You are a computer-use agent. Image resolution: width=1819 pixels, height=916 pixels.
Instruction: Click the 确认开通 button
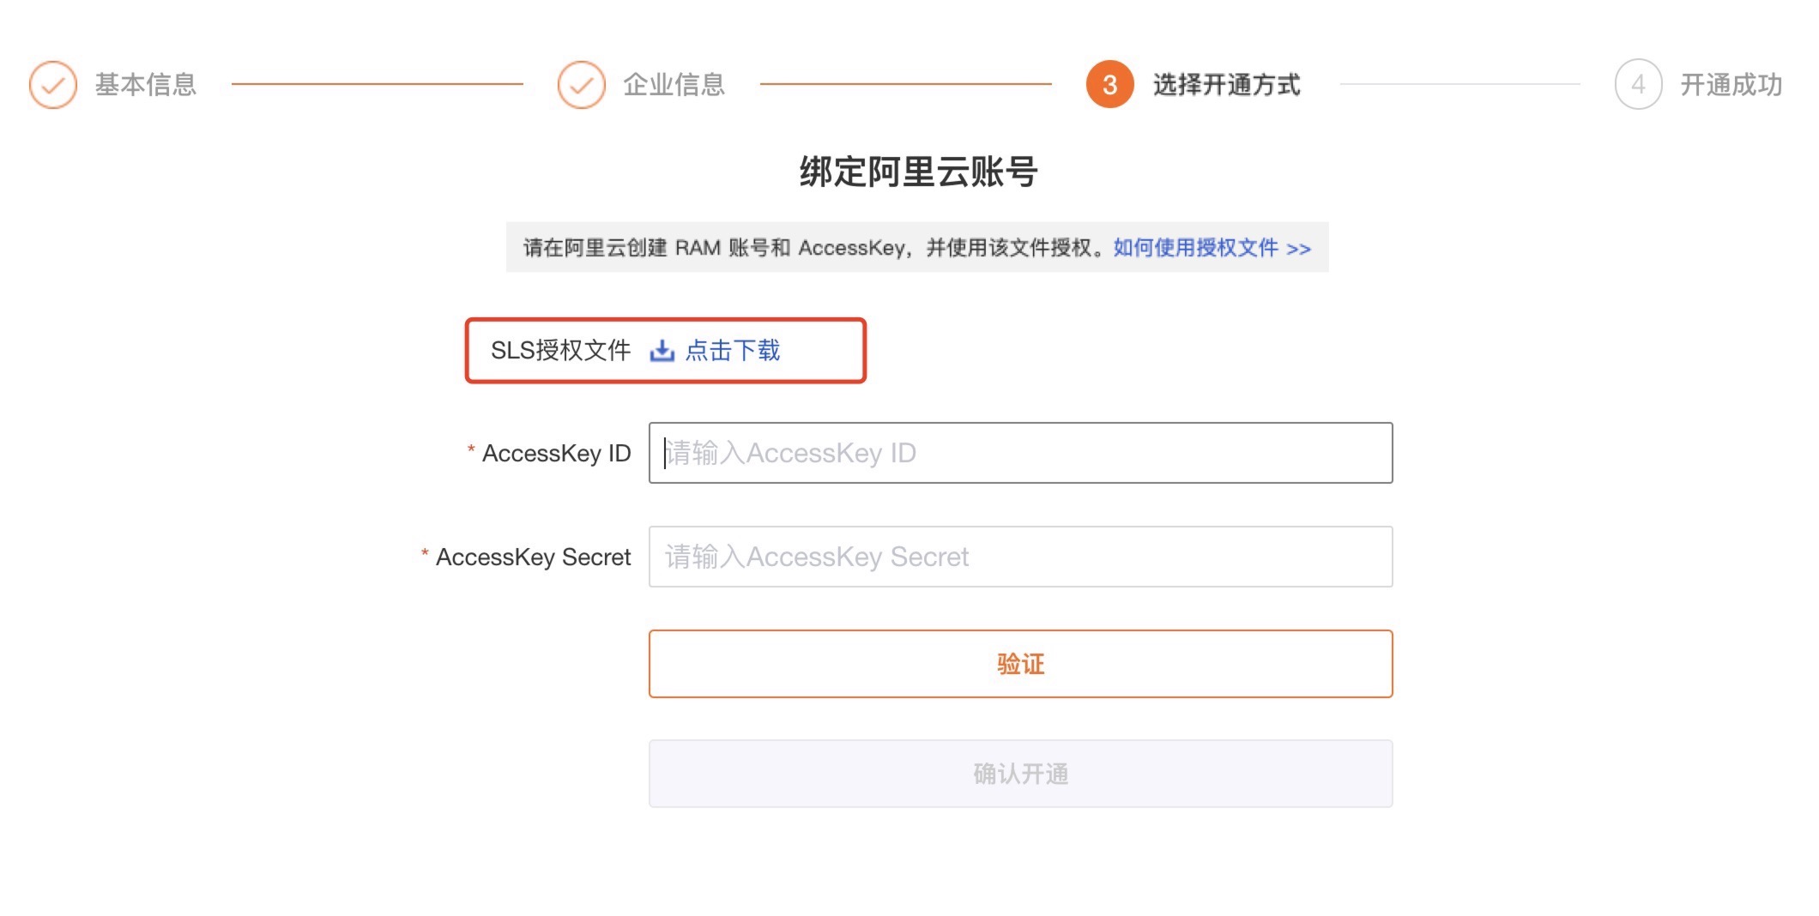pyautogui.click(x=1021, y=774)
